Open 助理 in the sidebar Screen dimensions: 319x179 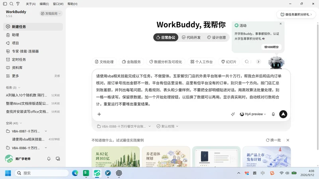pyautogui.click(x=33, y=35)
